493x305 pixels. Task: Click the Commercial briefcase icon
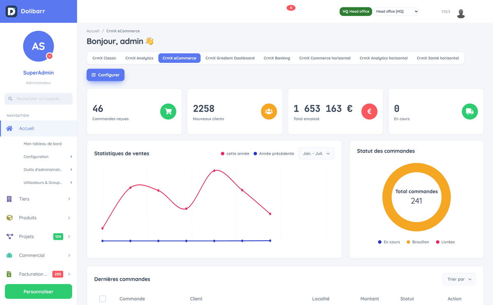pyautogui.click(x=9, y=255)
